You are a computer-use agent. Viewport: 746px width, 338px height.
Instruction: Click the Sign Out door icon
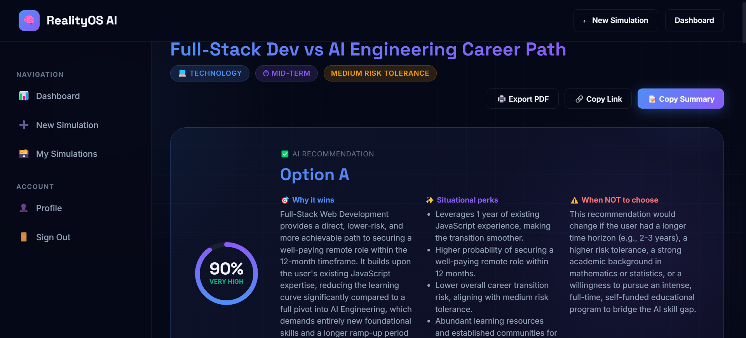click(24, 237)
